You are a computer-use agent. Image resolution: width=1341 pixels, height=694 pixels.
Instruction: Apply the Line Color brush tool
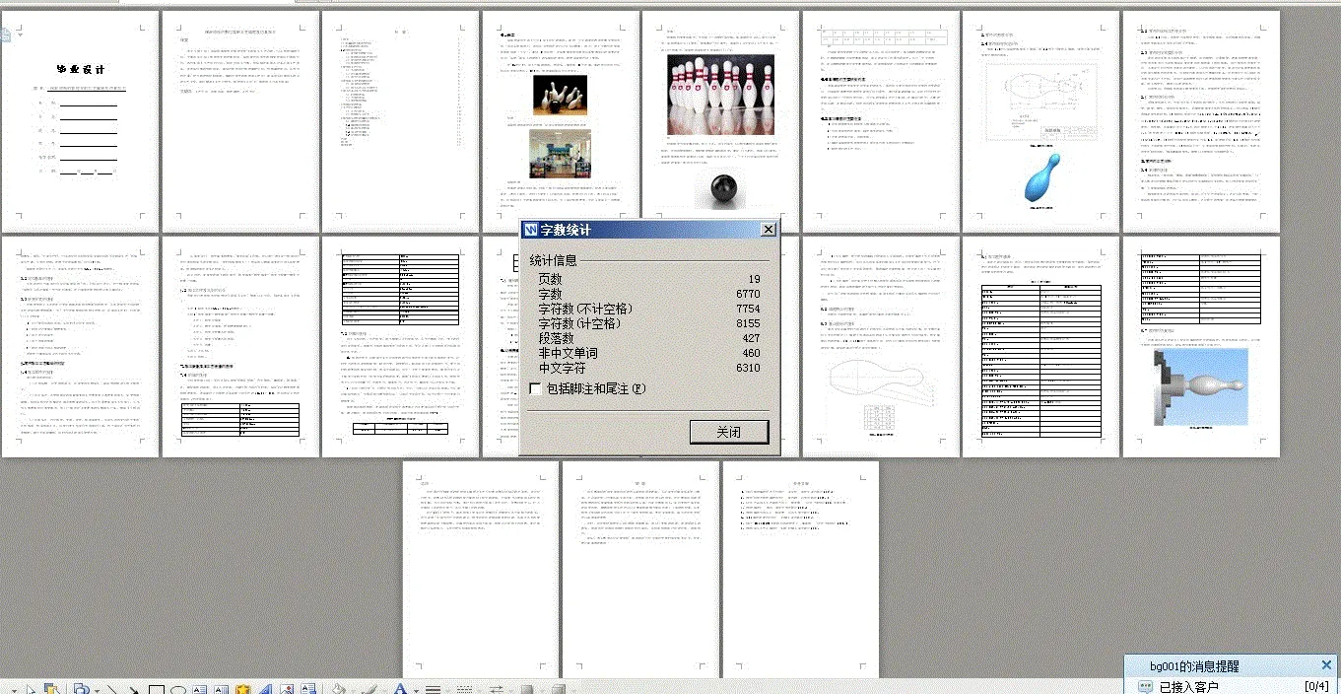[369, 689]
